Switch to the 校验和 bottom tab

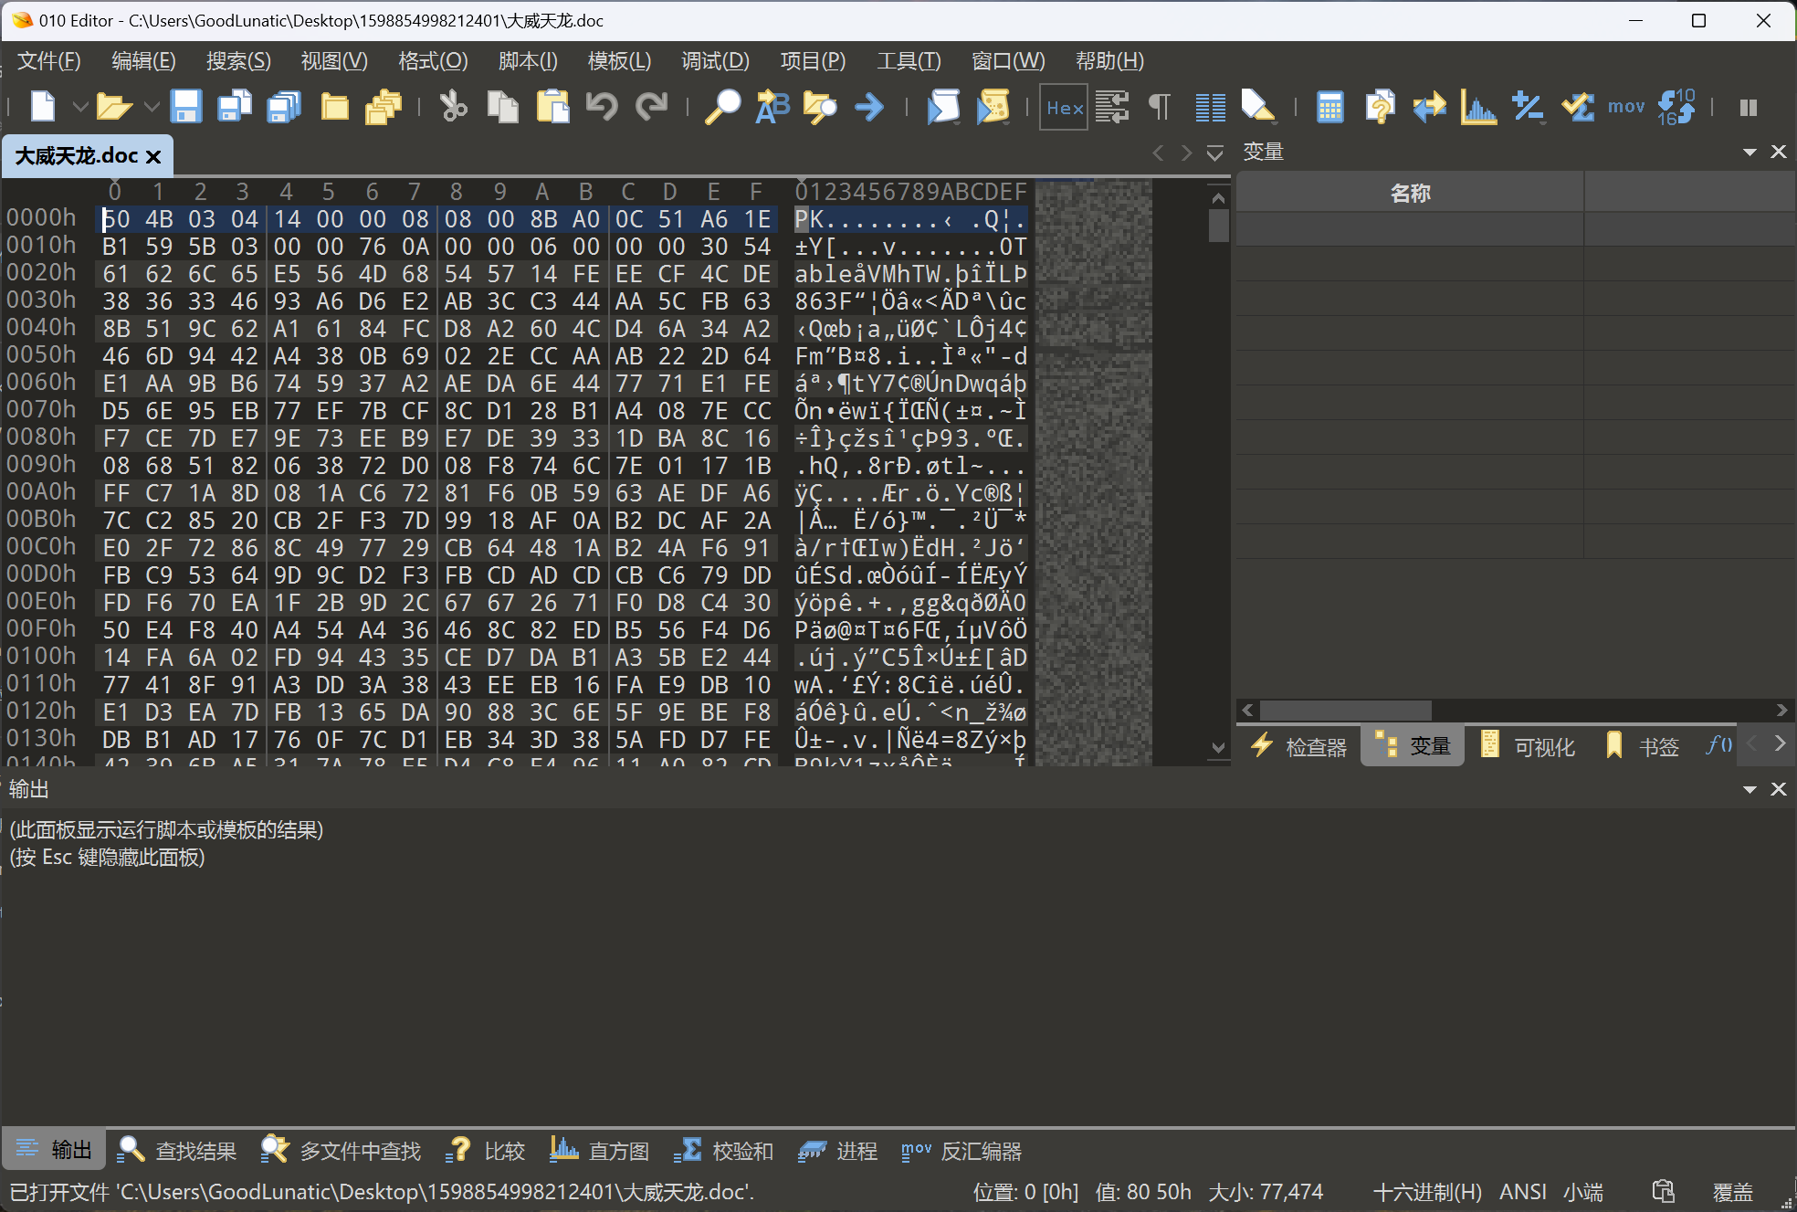tap(723, 1151)
